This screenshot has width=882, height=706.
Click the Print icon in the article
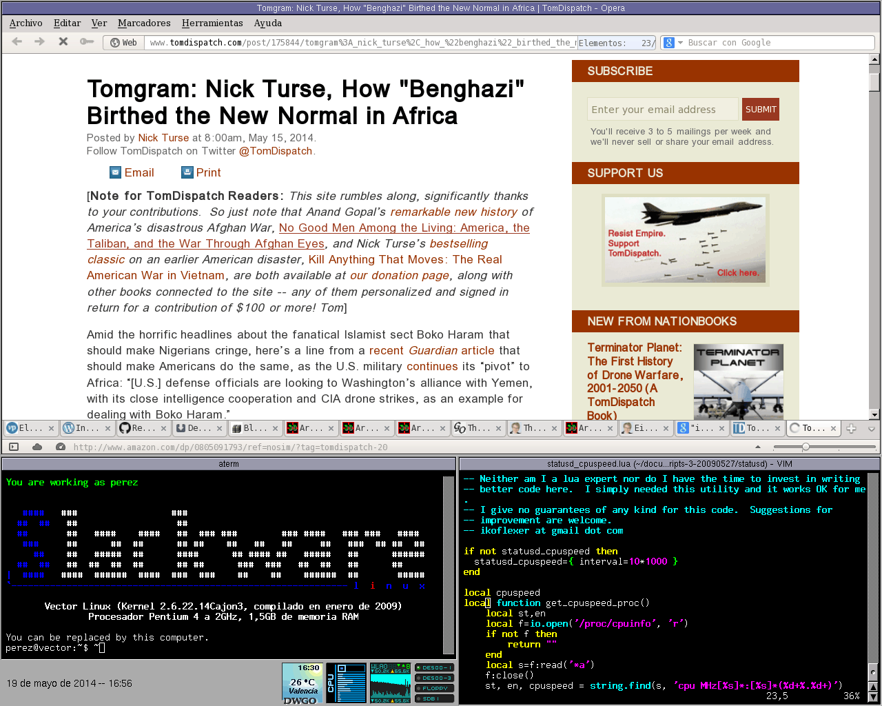pyautogui.click(x=187, y=172)
